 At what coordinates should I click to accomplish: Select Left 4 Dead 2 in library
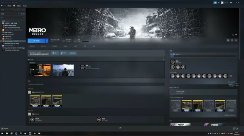[8, 39]
